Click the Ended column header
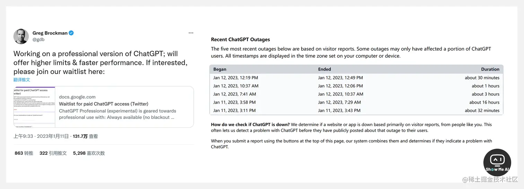 (x=324, y=69)
